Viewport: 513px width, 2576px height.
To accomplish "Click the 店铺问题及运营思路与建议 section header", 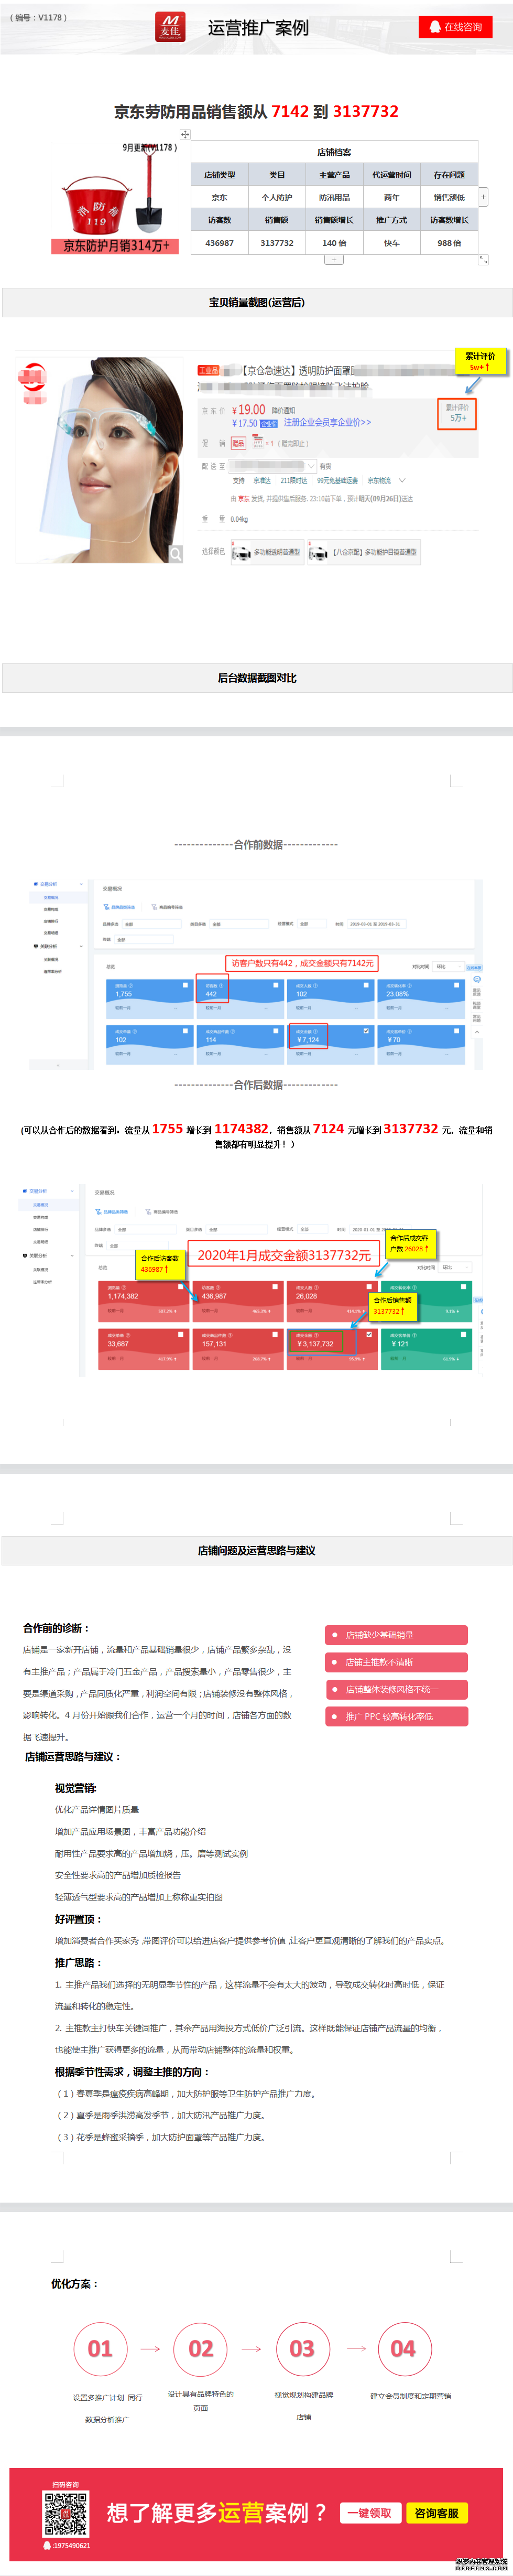I will [257, 1551].
